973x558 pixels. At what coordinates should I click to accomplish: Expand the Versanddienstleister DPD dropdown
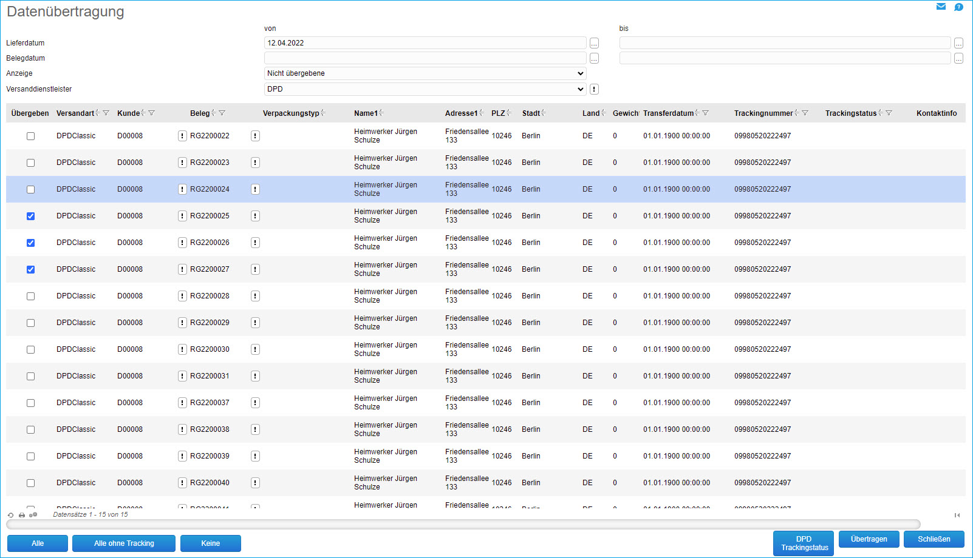pyautogui.click(x=425, y=89)
